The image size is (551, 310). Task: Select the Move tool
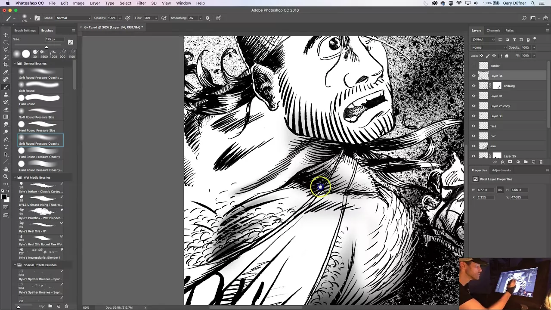[x=6, y=34]
